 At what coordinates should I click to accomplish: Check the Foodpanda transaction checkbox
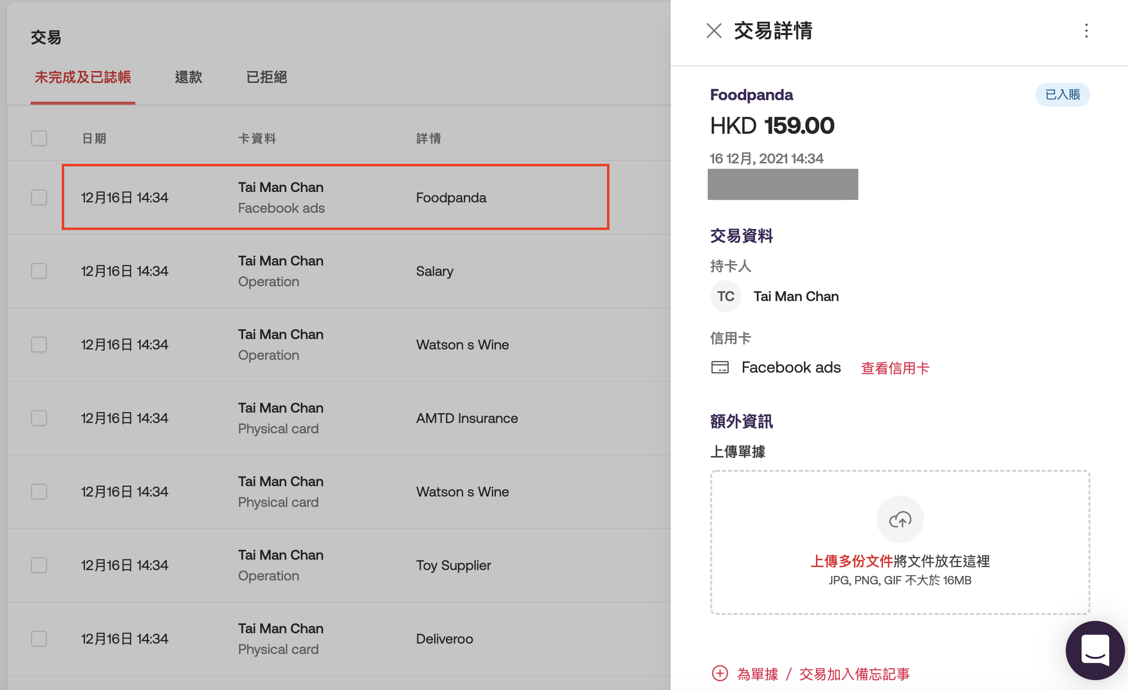tap(39, 197)
